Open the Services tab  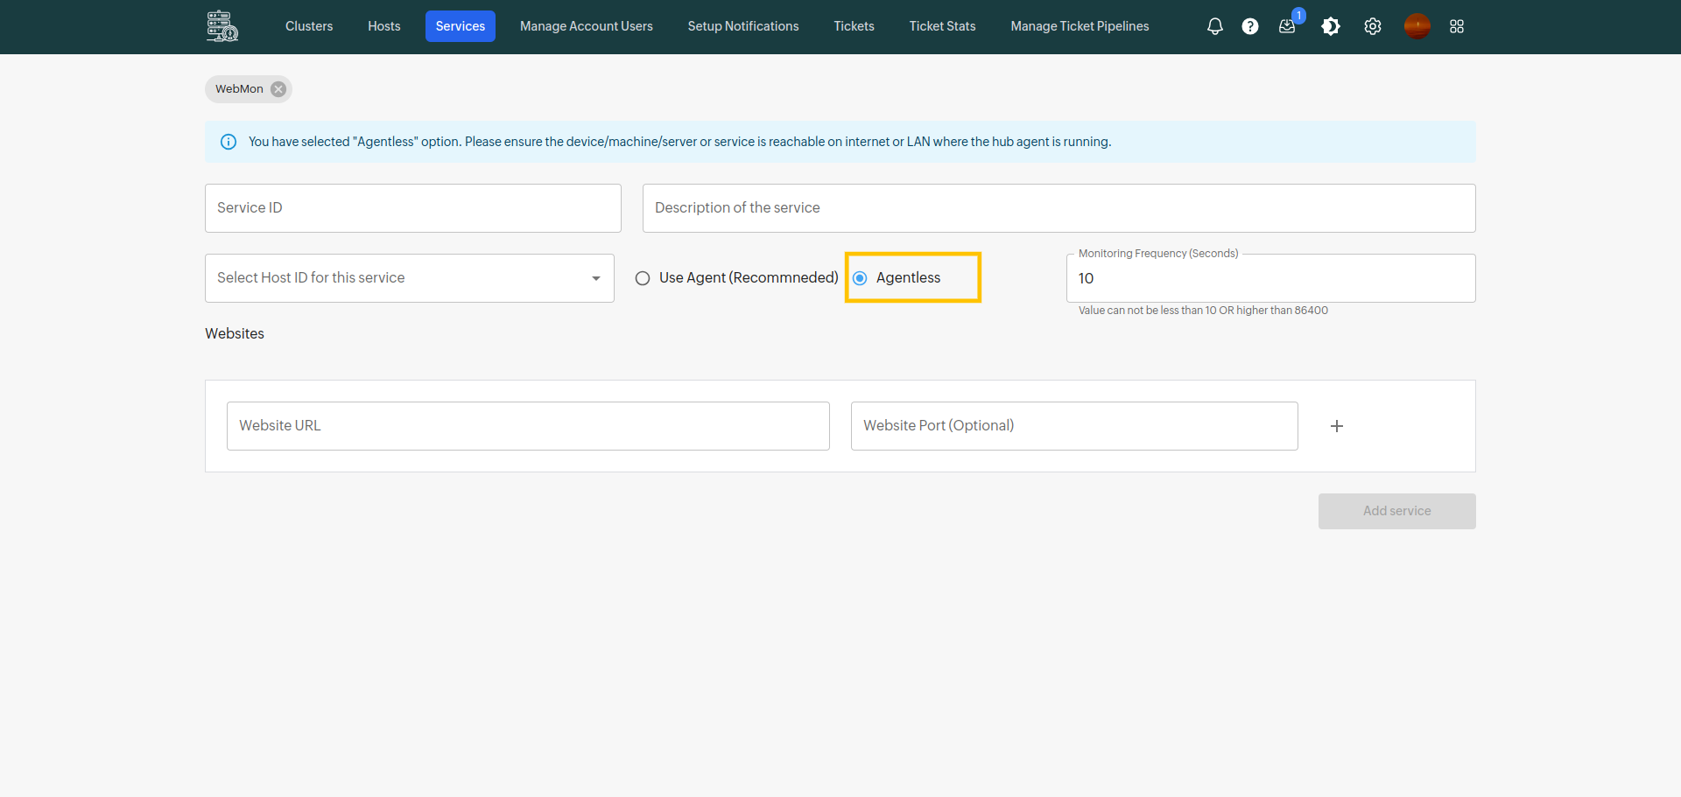461,26
